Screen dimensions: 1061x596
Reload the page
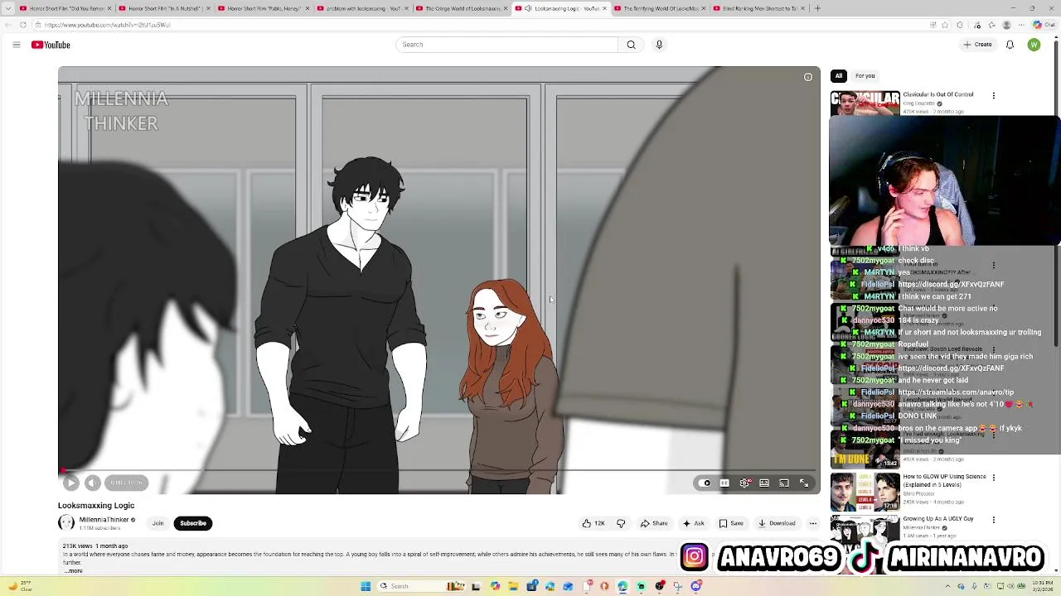23,25
